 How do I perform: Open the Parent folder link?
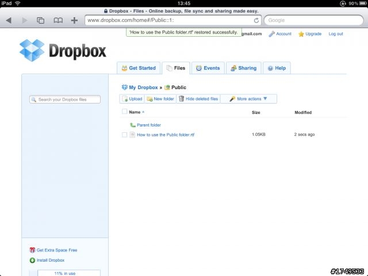coord(149,125)
